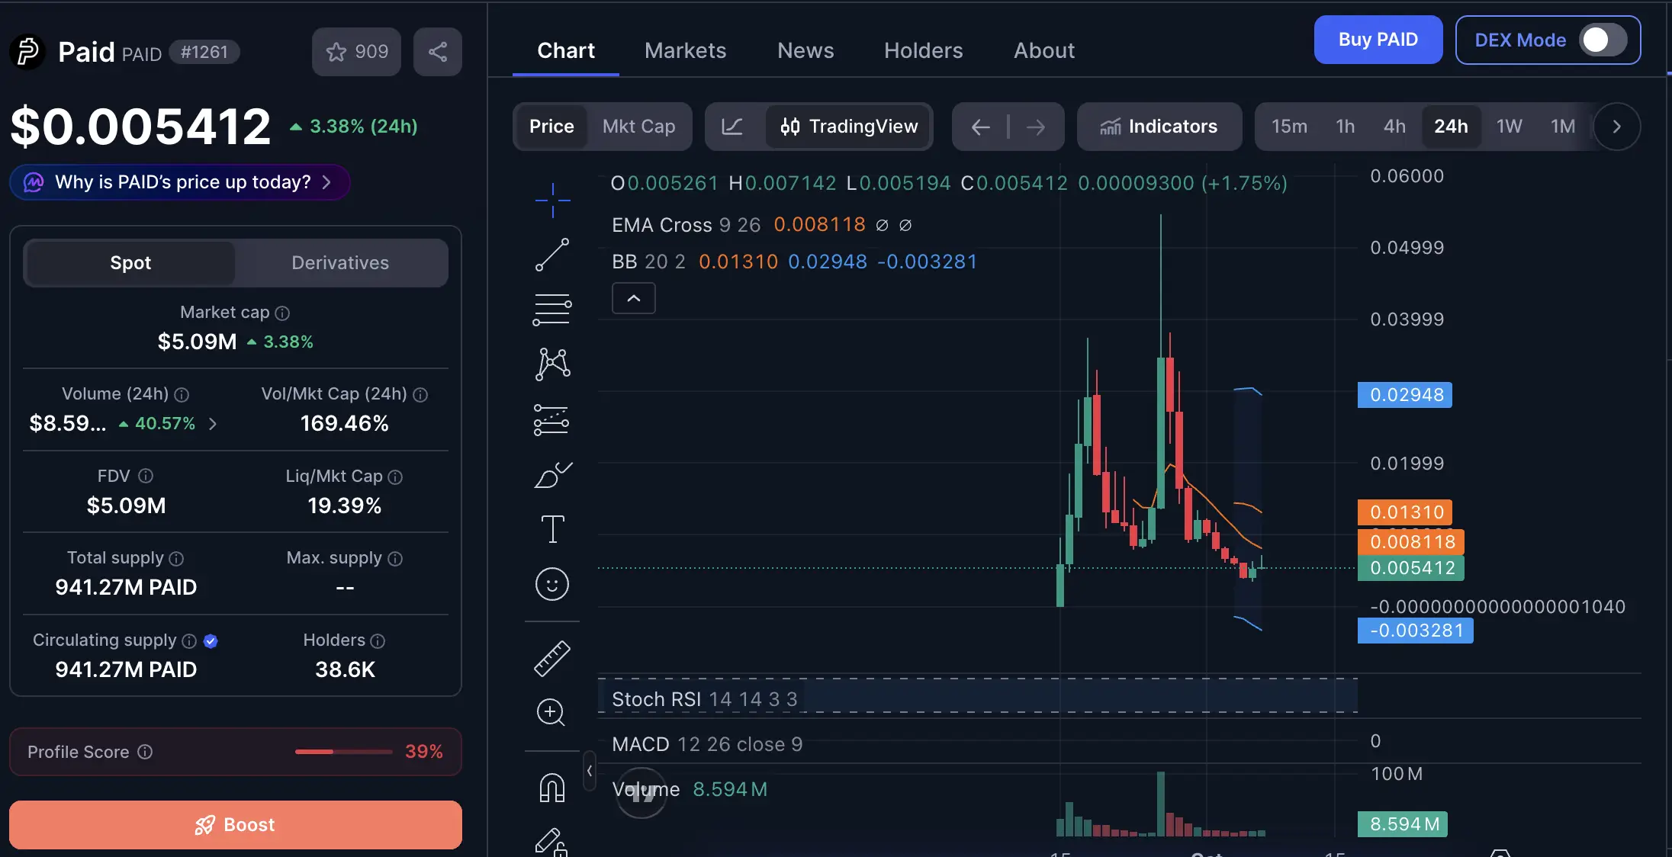Collapse the drawing toolbar side handle
The image size is (1672, 857).
coord(589,771)
